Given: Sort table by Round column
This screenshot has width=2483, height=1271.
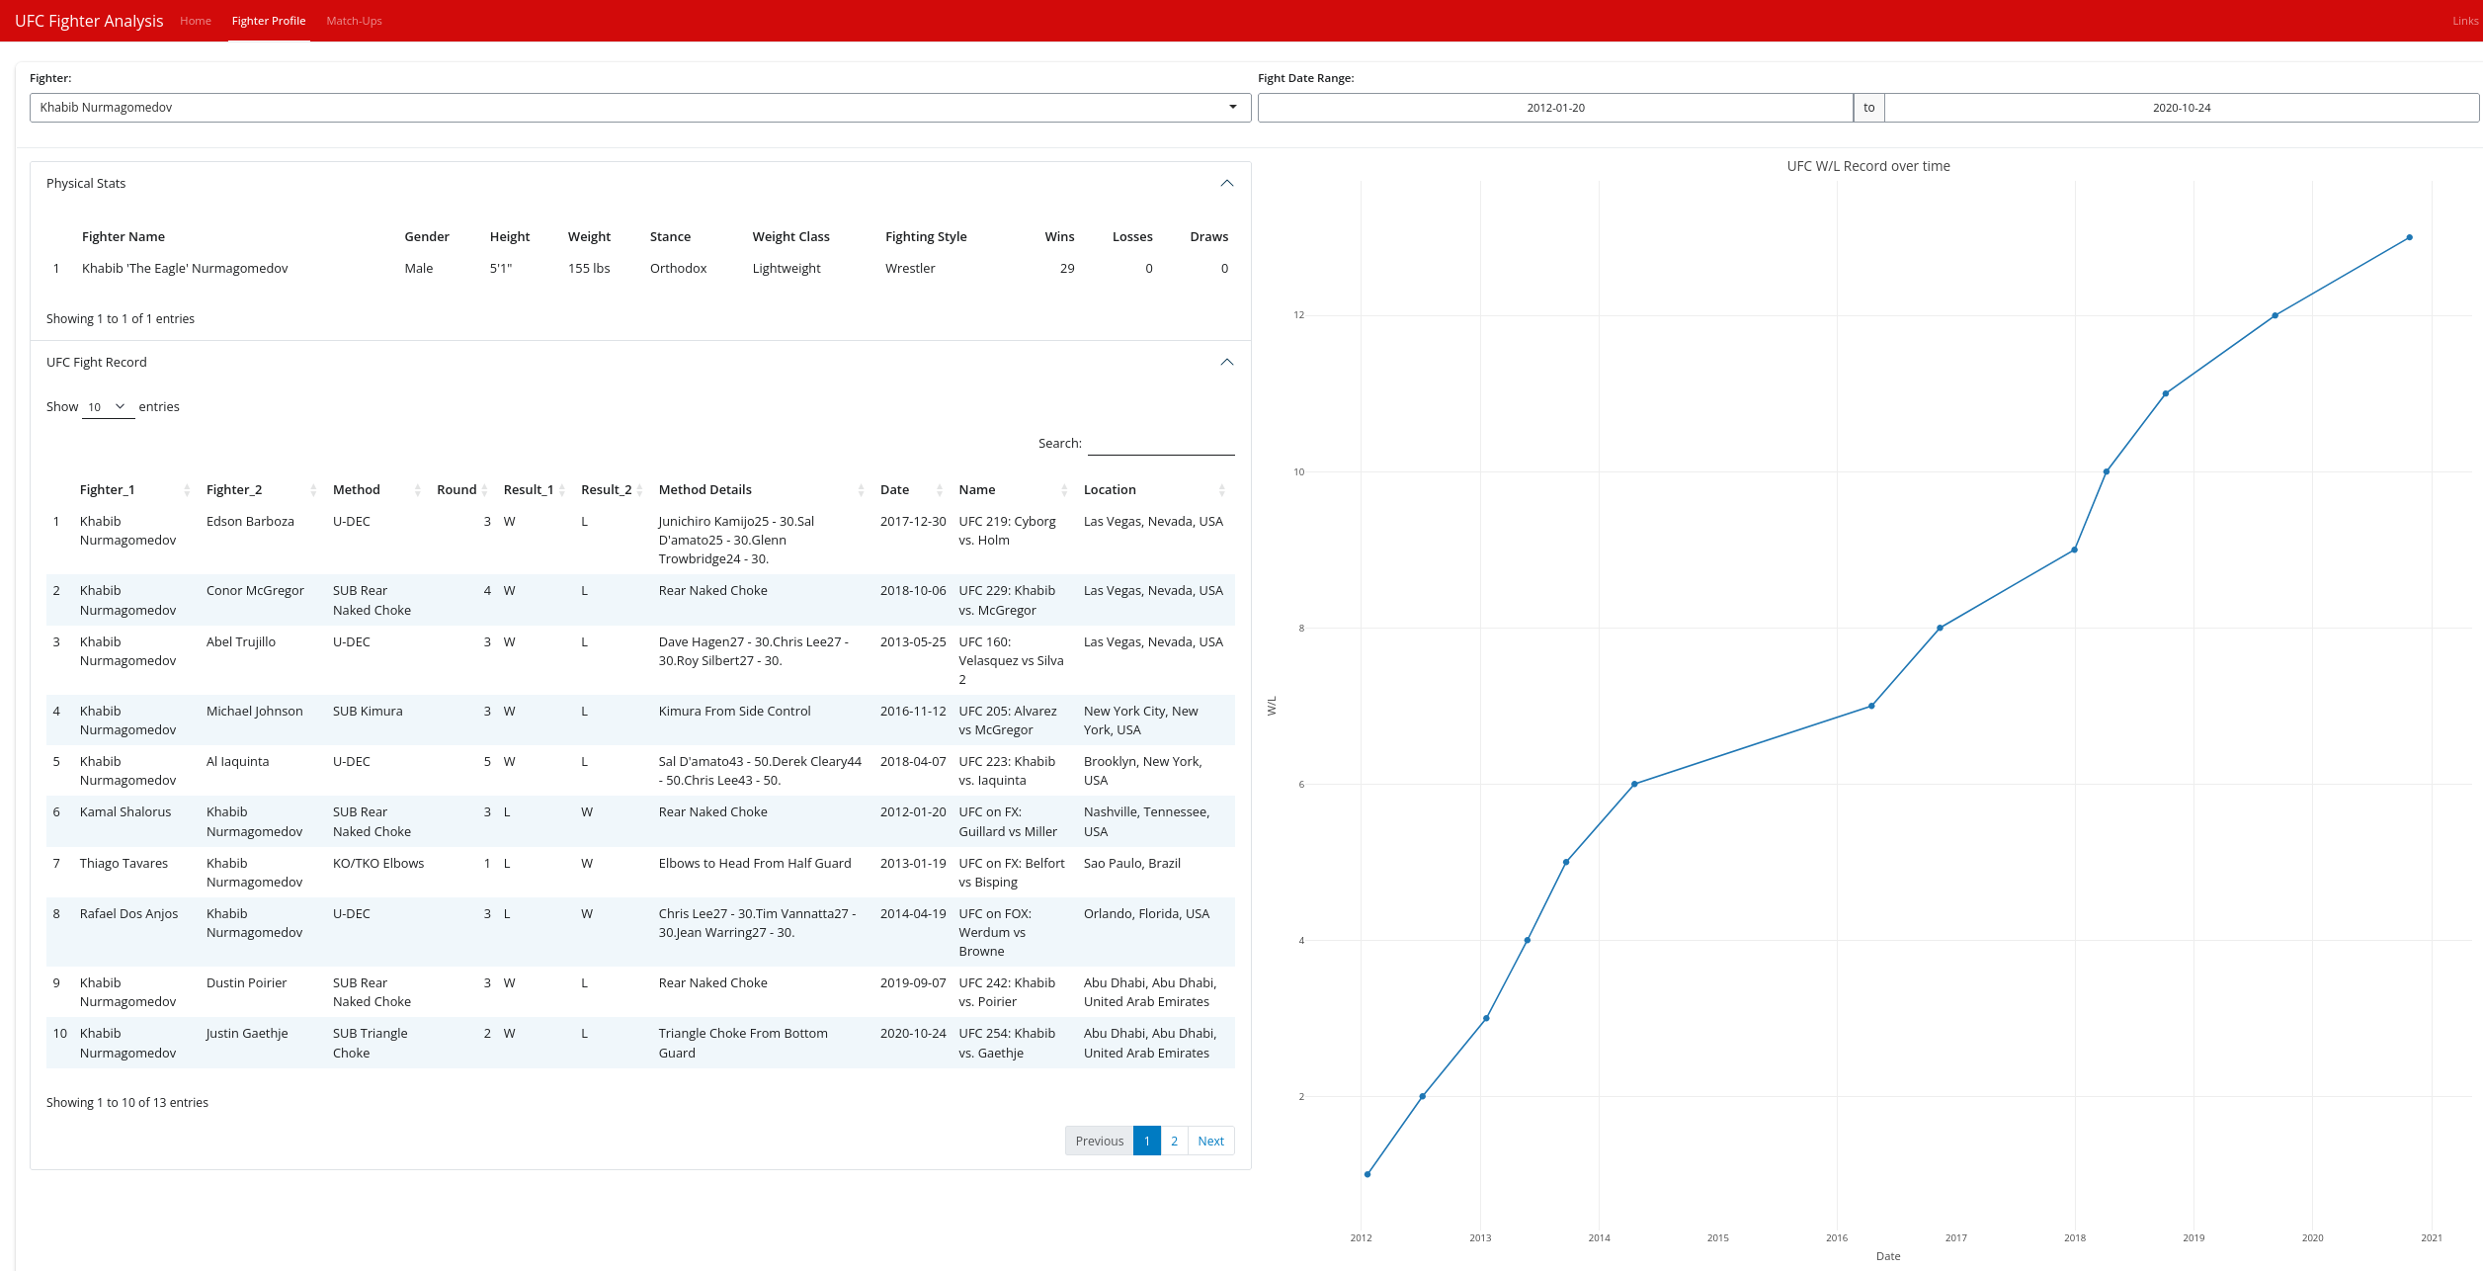Looking at the screenshot, I should (462, 490).
